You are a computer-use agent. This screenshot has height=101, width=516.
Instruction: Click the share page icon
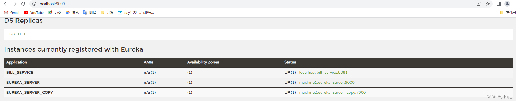[479, 4]
